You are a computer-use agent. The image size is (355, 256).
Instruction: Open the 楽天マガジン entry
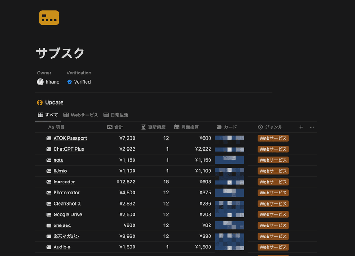point(66,236)
